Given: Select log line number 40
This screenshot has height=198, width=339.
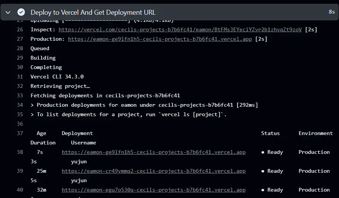Looking at the screenshot, I should tap(20, 190).
